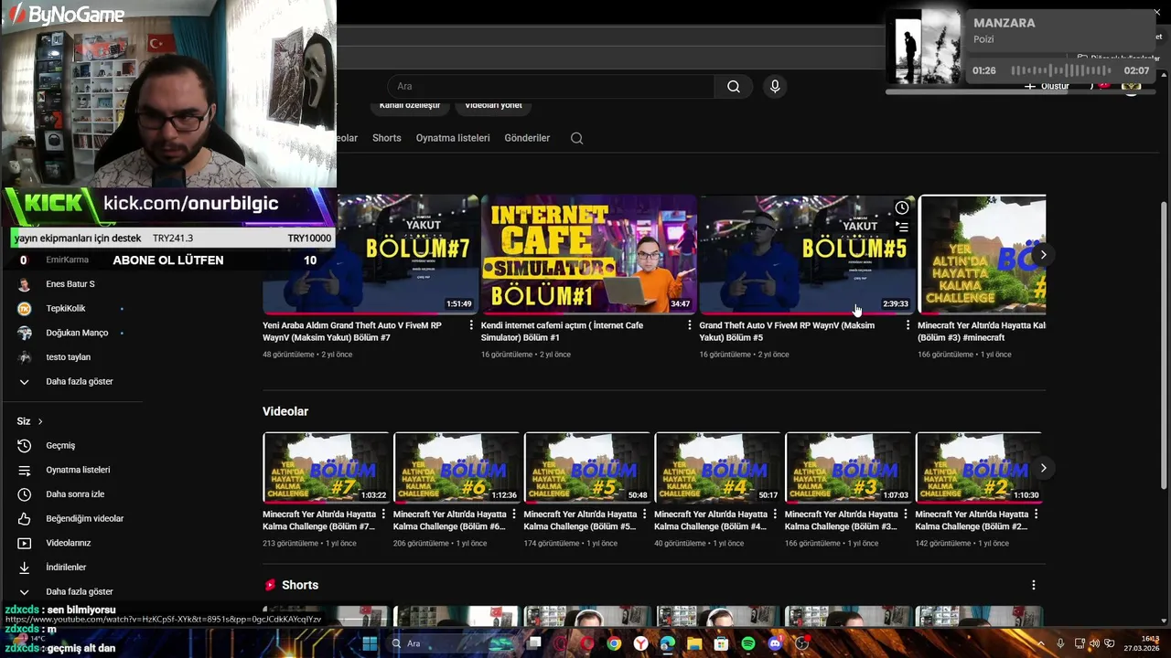This screenshot has width=1171, height=658.
Task: Open File Explorer from taskbar
Action: 694,643
